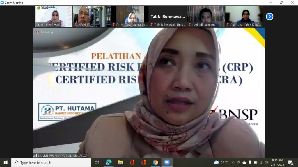Open the Wi-Fi network icon in system tray
The height and width of the screenshot is (167, 298).
[x=261, y=162]
